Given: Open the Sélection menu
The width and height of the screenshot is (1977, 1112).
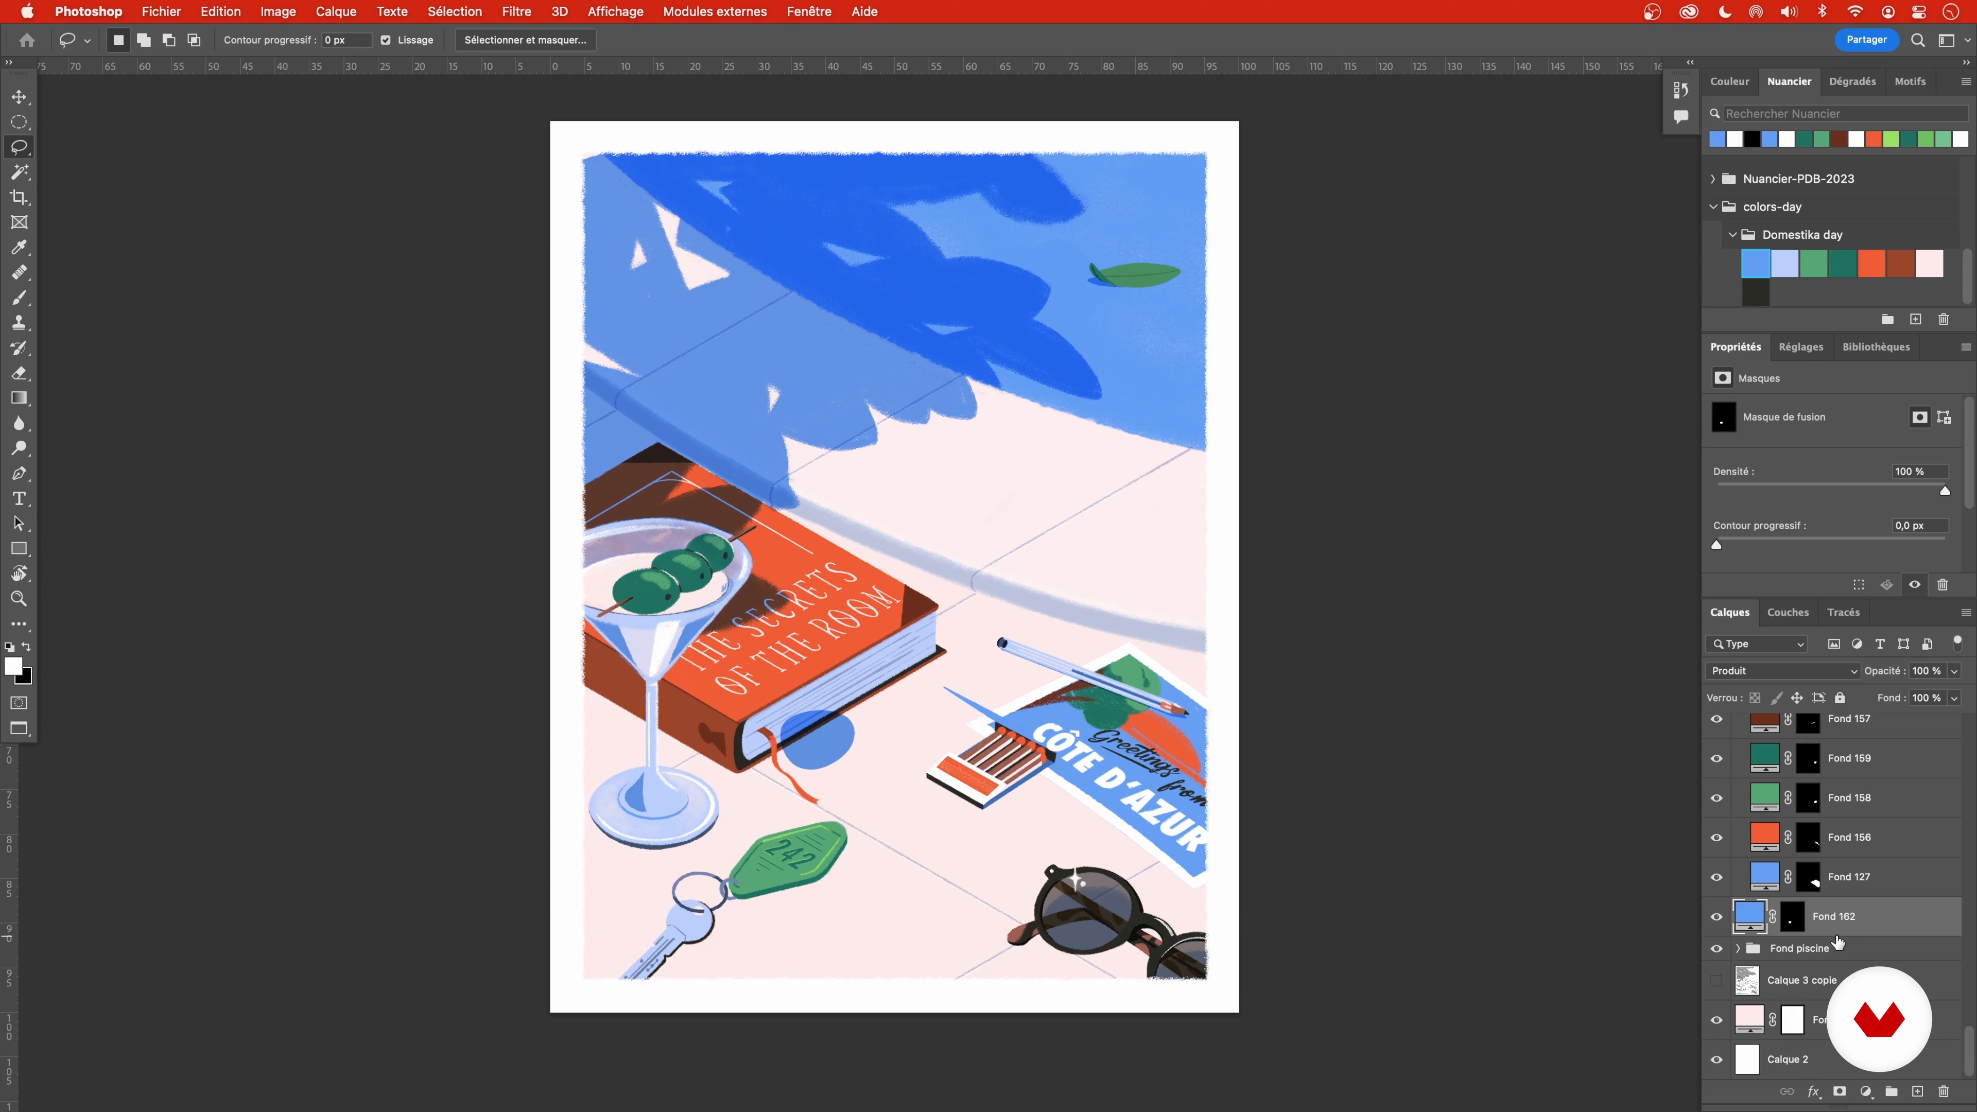Looking at the screenshot, I should point(454,11).
